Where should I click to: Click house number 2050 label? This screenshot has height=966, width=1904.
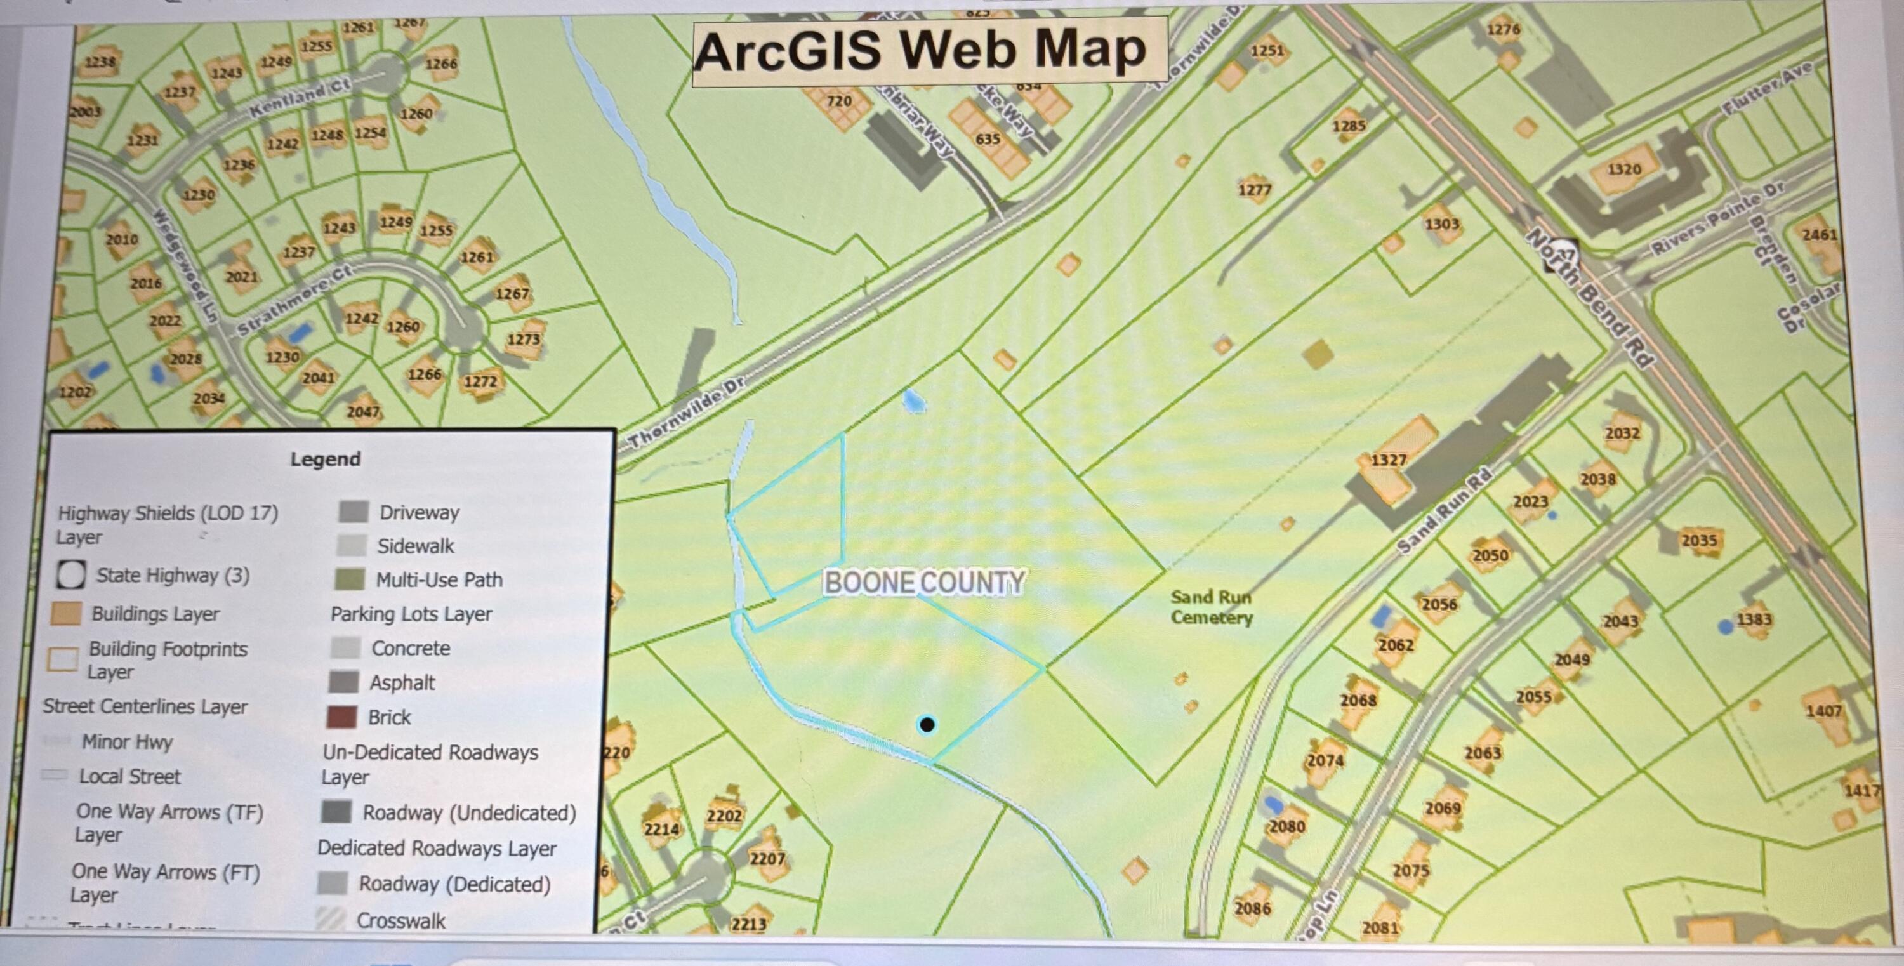[x=1490, y=555]
